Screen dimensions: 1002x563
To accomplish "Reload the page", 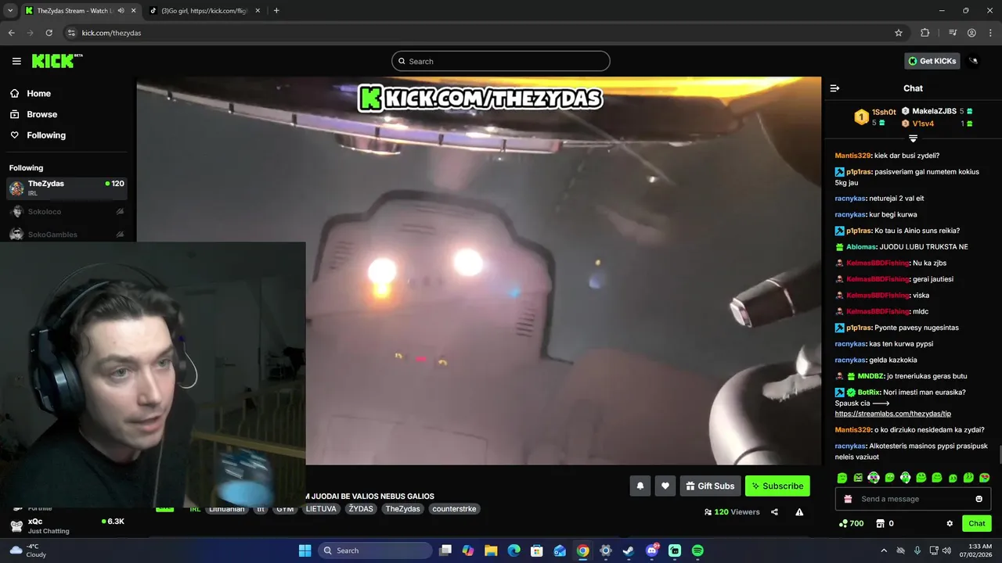I will tap(49, 33).
